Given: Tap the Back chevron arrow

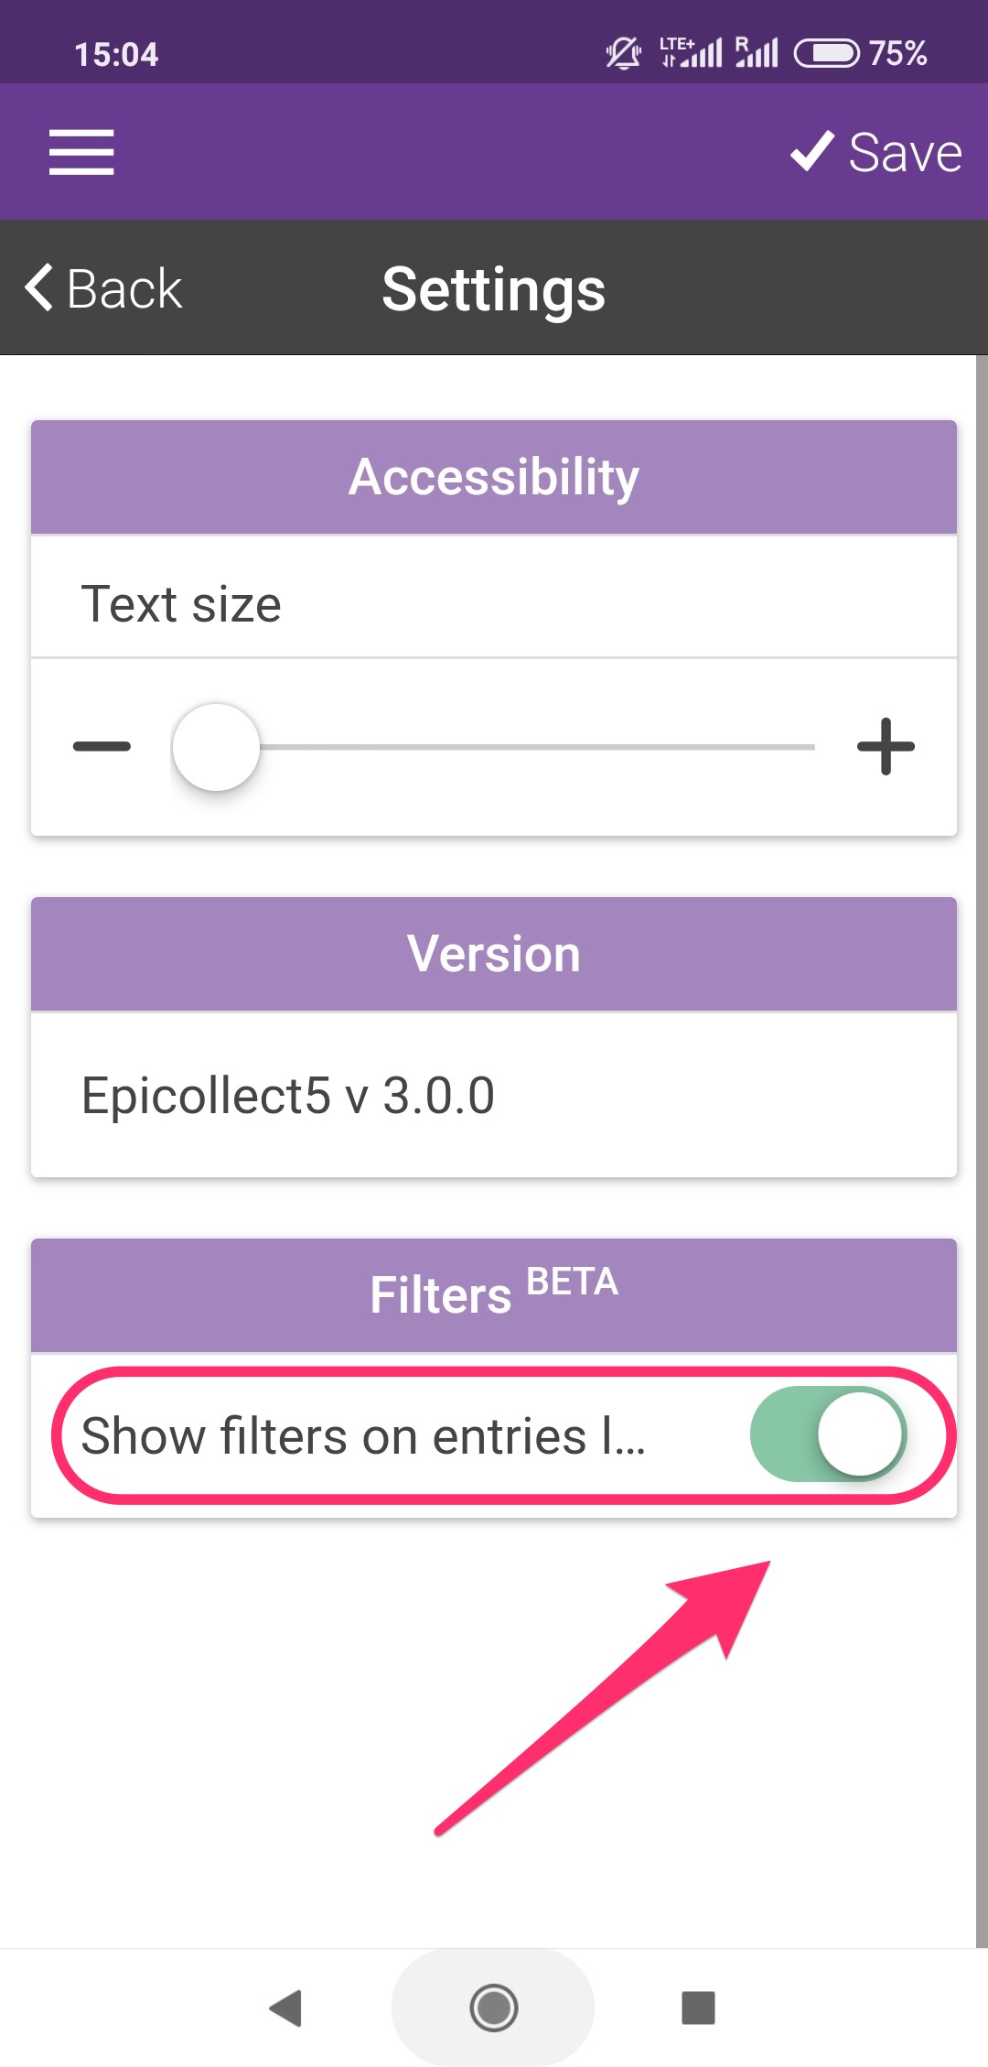Looking at the screenshot, I should click(x=39, y=287).
